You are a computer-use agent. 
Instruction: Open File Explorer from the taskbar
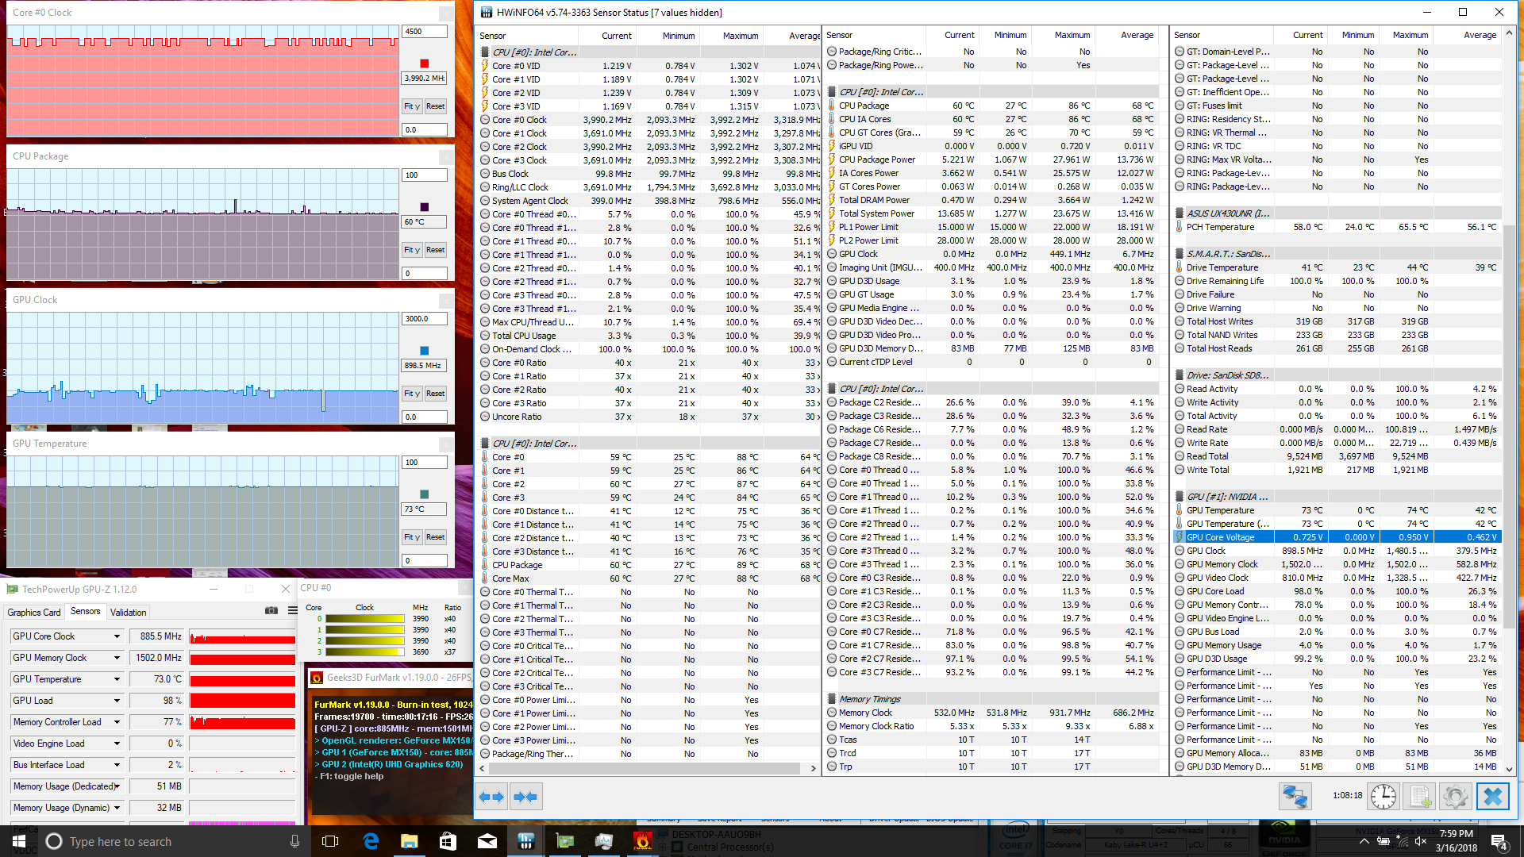[409, 841]
